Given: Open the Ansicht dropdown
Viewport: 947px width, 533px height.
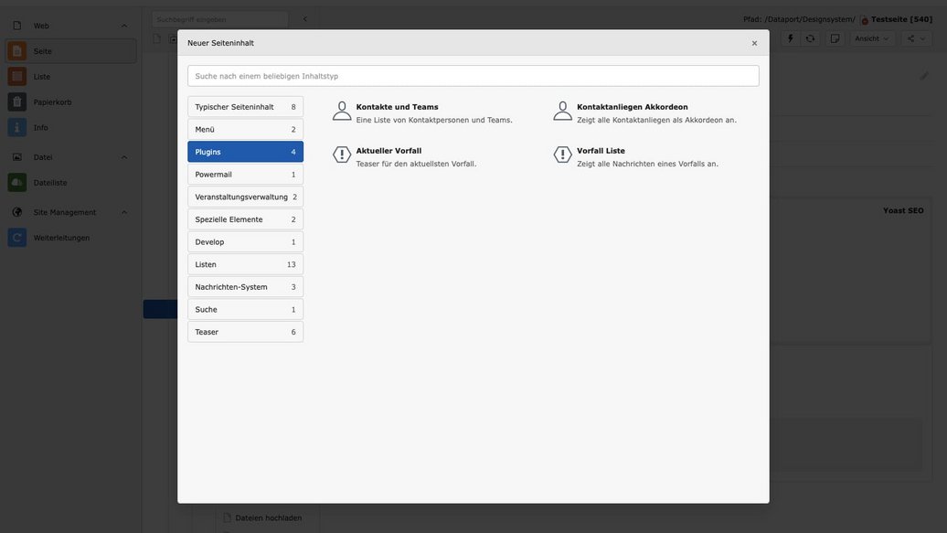Looking at the screenshot, I should click(x=872, y=38).
